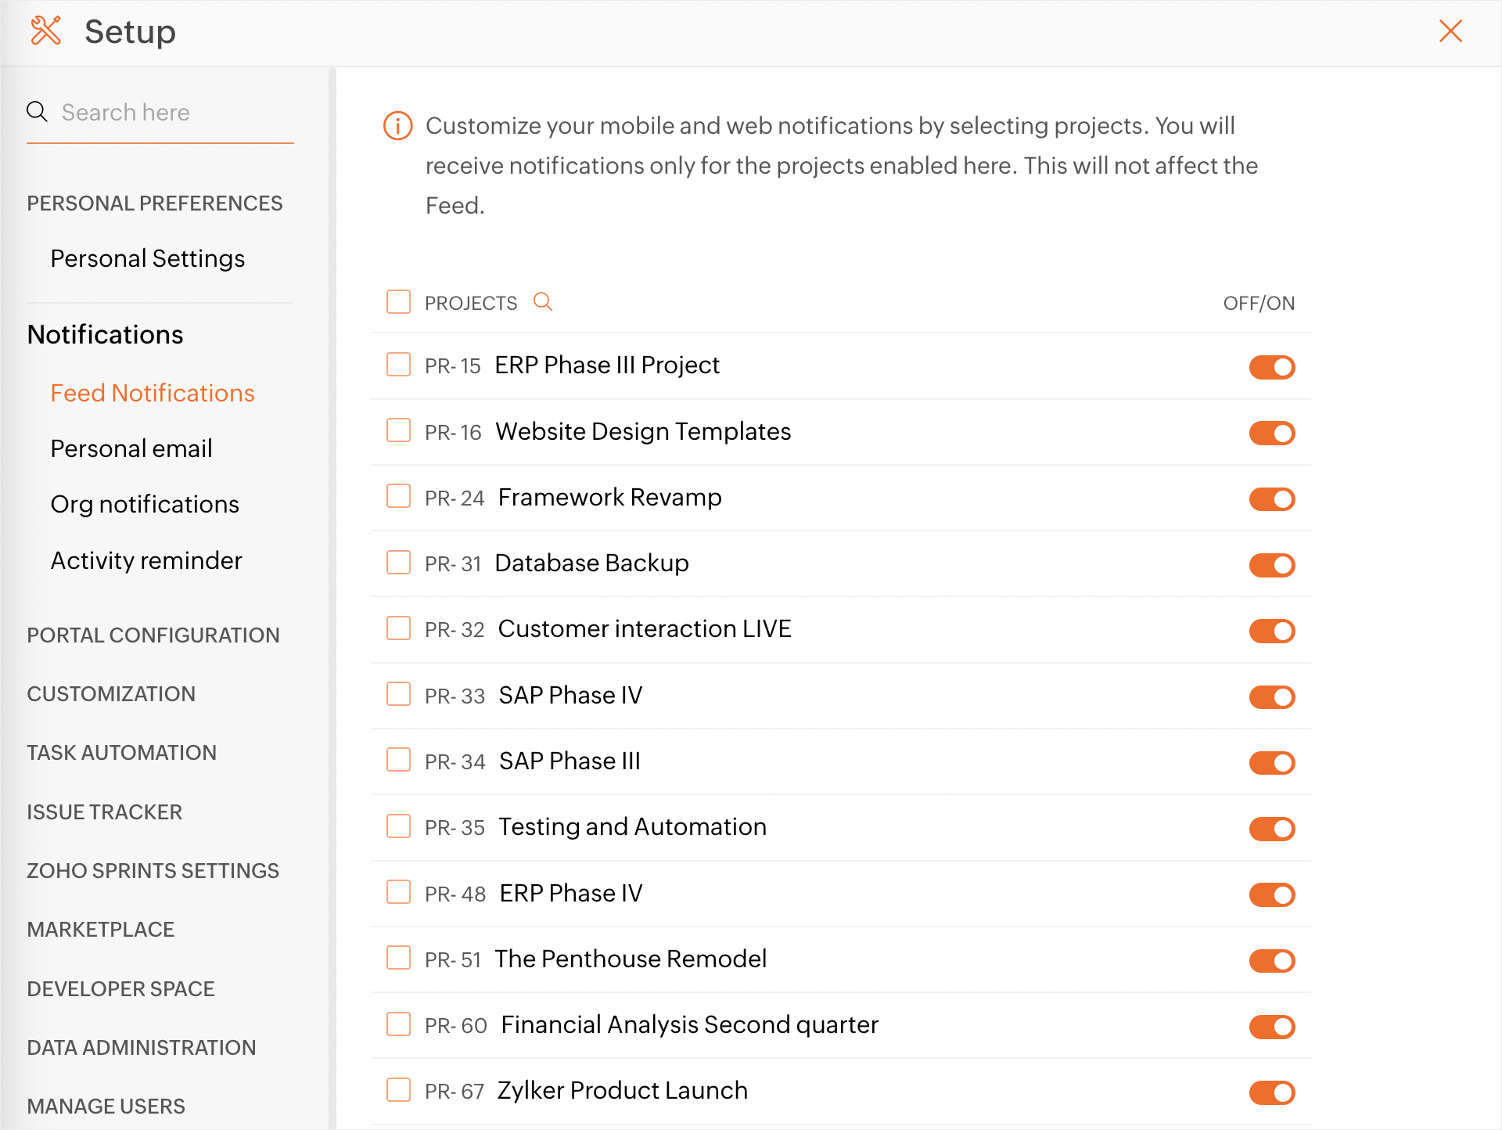The height and width of the screenshot is (1130, 1502).
Task: Expand the Issue Tracker section
Action: point(105,812)
